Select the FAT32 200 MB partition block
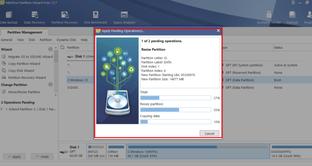 click(x=96, y=151)
